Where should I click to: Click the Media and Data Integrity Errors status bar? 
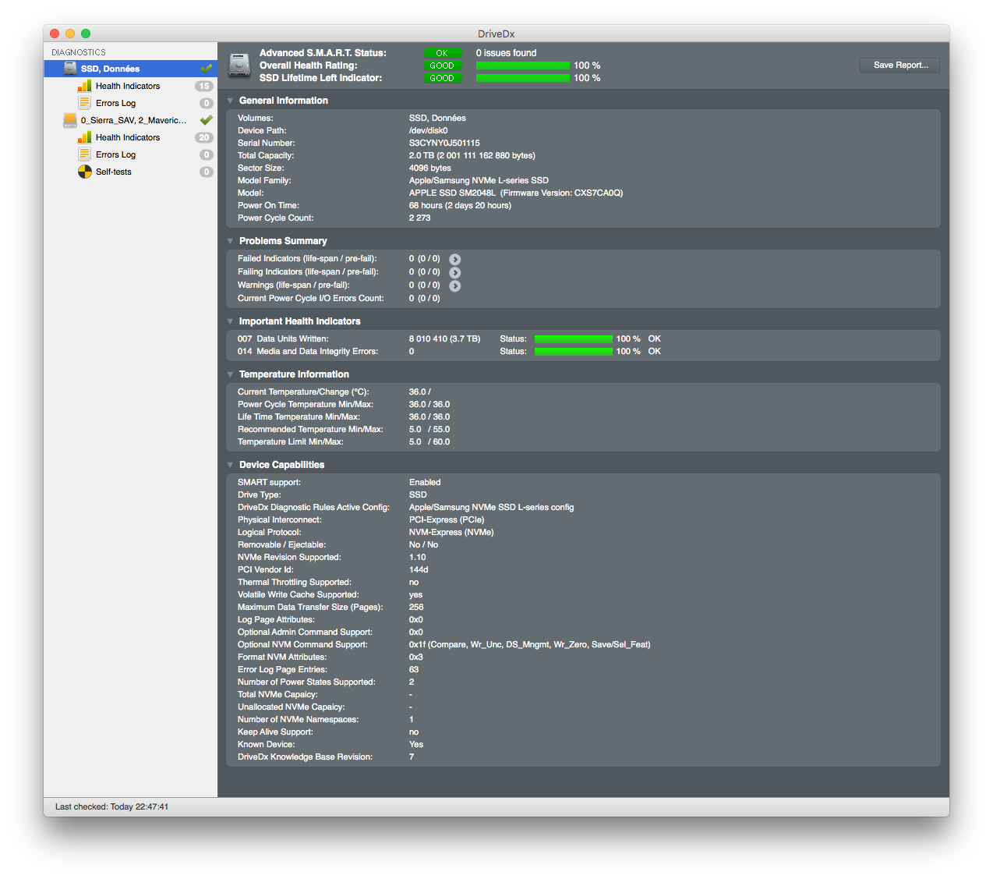coord(574,351)
